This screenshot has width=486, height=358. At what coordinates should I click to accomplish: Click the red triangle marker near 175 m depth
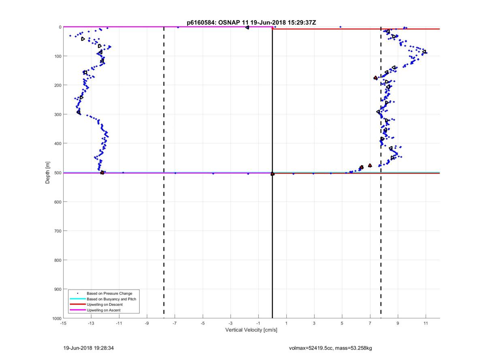[x=375, y=78]
